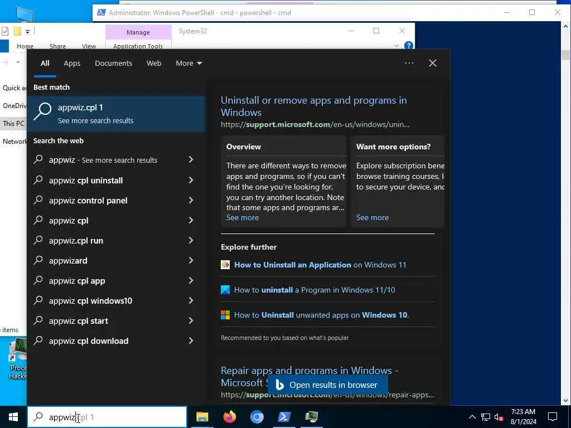This screenshot has height=428, width=571.
Task: Open the Manage tab in File Explorer
Action: pyautogui.click(x=138, y=32)
